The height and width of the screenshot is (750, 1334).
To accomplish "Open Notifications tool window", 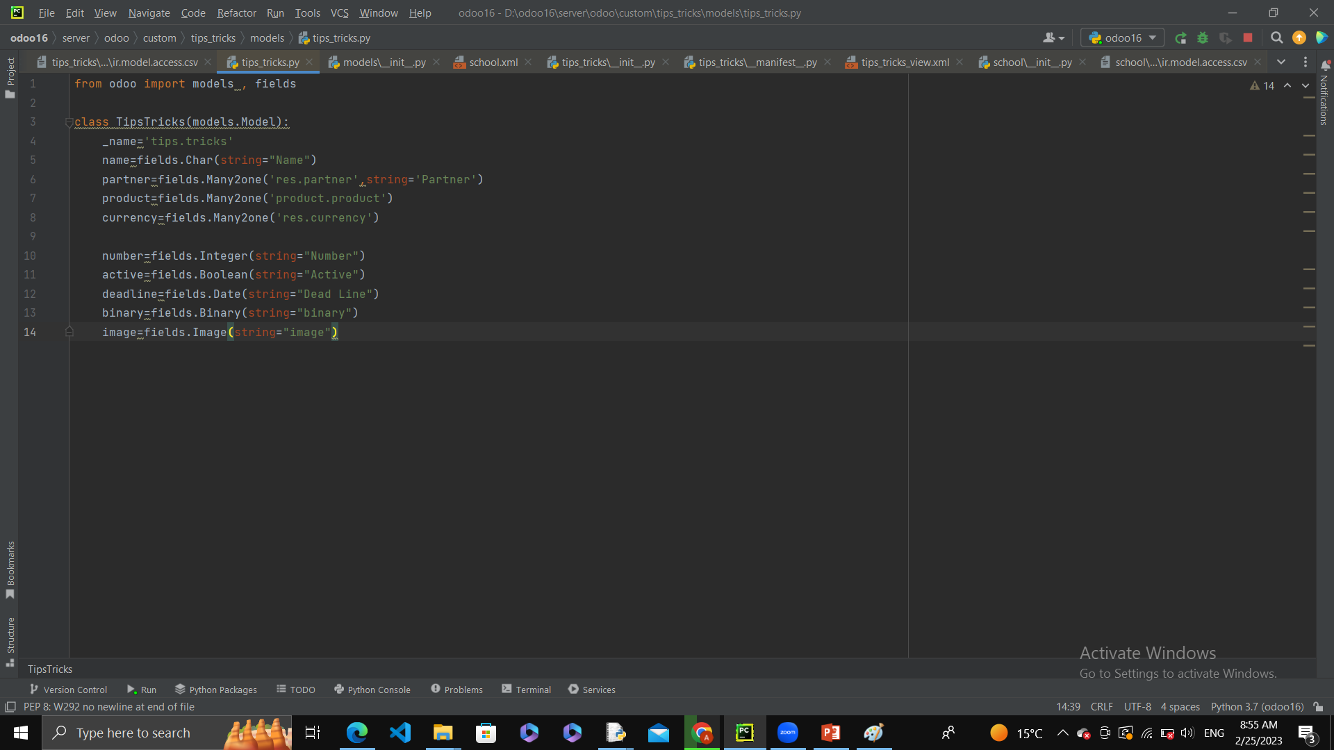I will tap(1324, 94).
